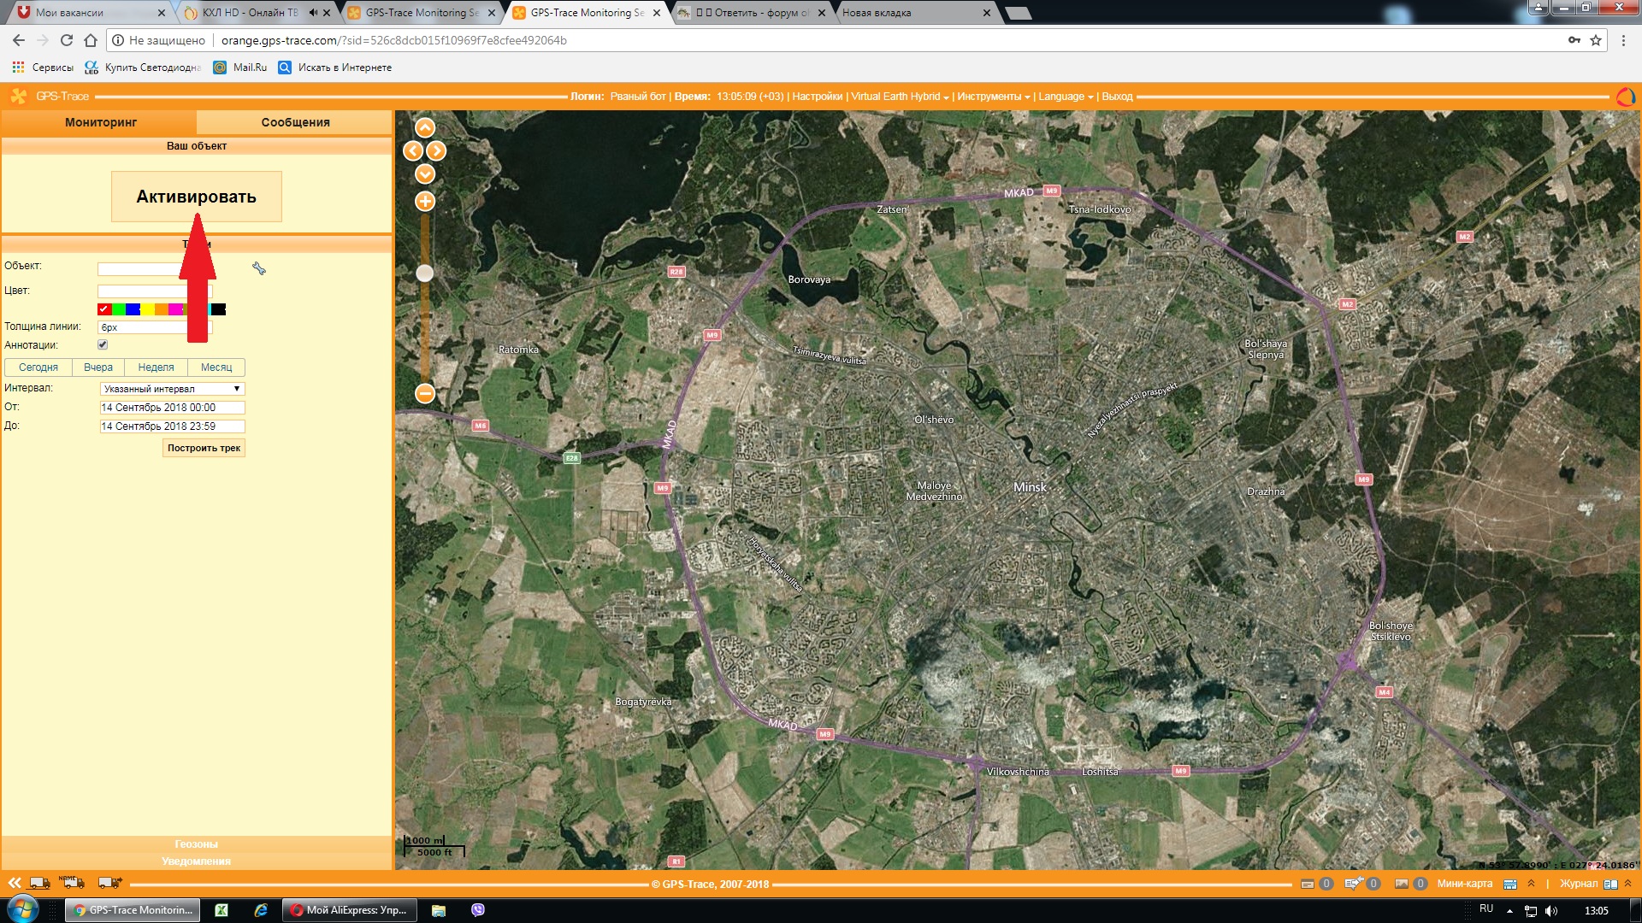Open the Virtual Earth Hybrid map dropdown

tap(900, 97)
